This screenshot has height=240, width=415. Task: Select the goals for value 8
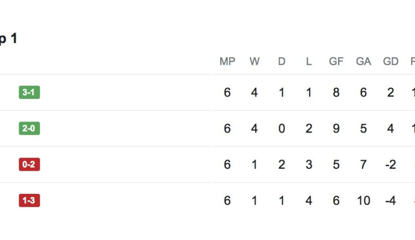click(x=336, y=92)
